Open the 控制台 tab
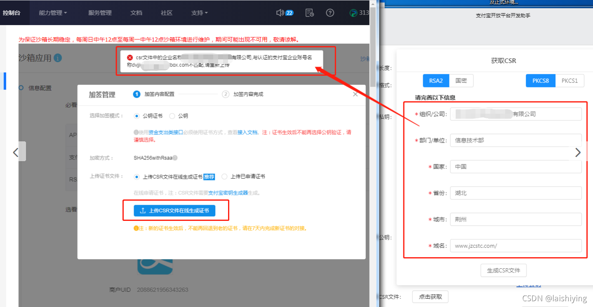This screenshot has height=307, width=593. pyautogui.click(x=11, y=13)
